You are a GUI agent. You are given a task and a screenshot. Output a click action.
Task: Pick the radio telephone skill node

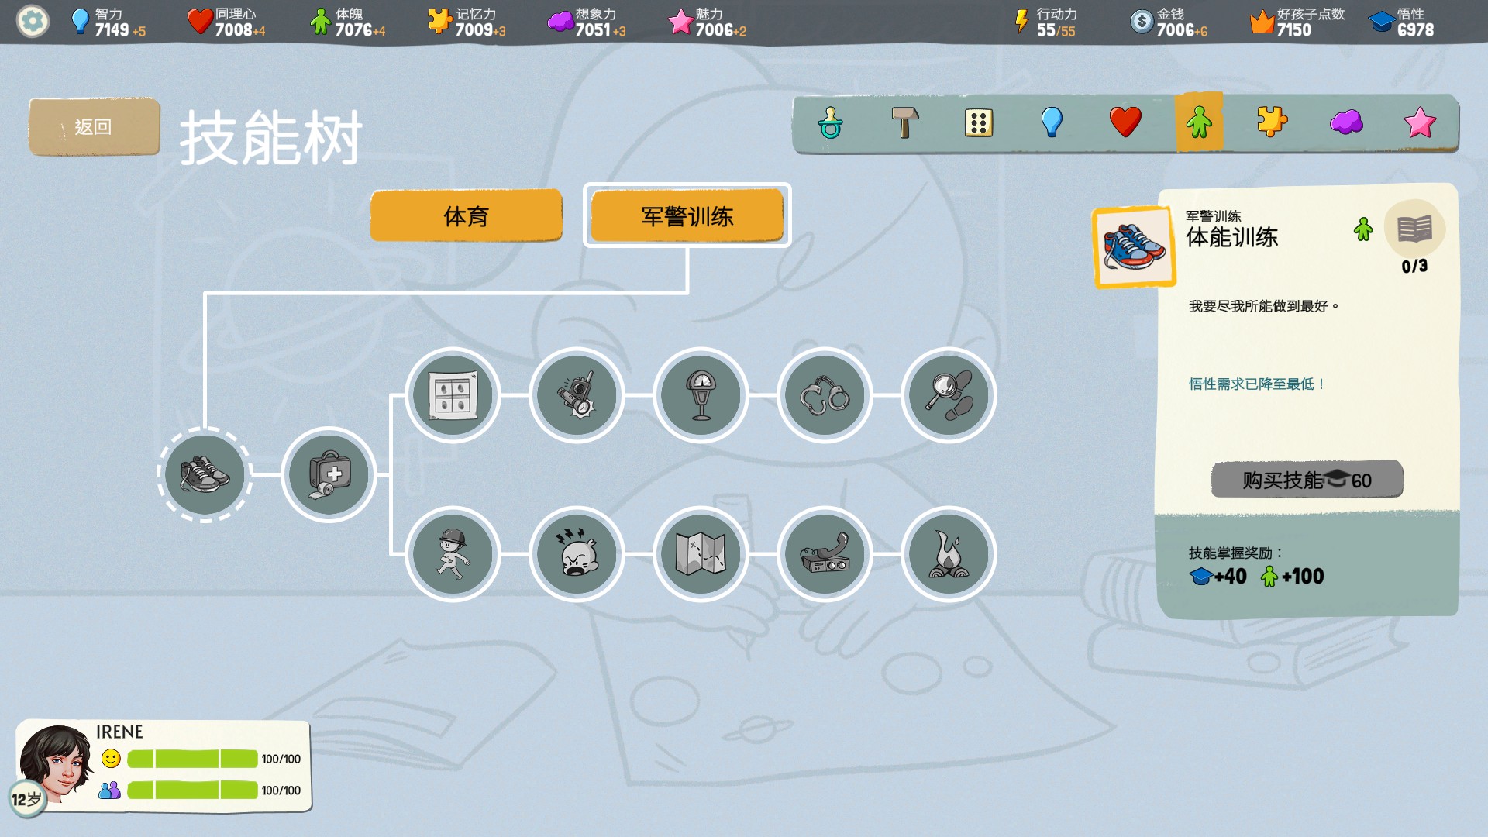(x=825, y=554)
